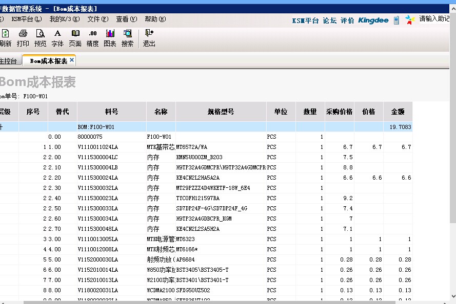456x304 pixels.
Task: Open the 论坛 forum link
Action: click(329, 20)
